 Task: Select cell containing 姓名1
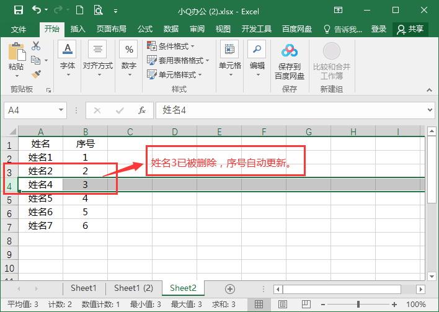[x=40, y=158]
